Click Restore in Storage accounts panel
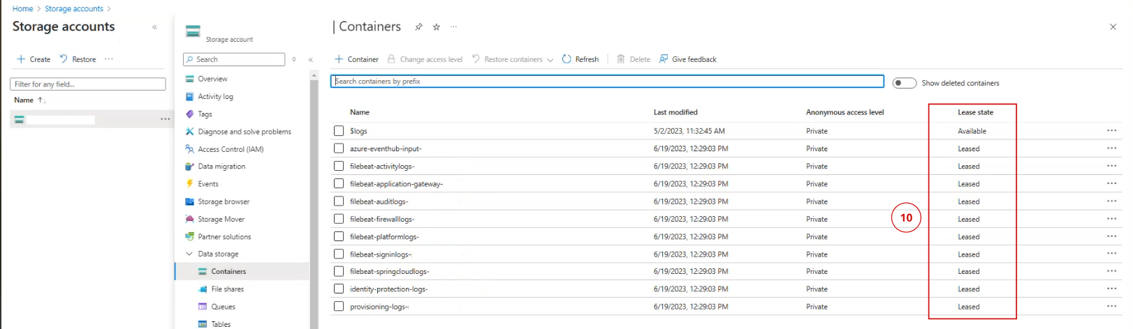This screenshot has height=329, width=1133. coord(78,59)
